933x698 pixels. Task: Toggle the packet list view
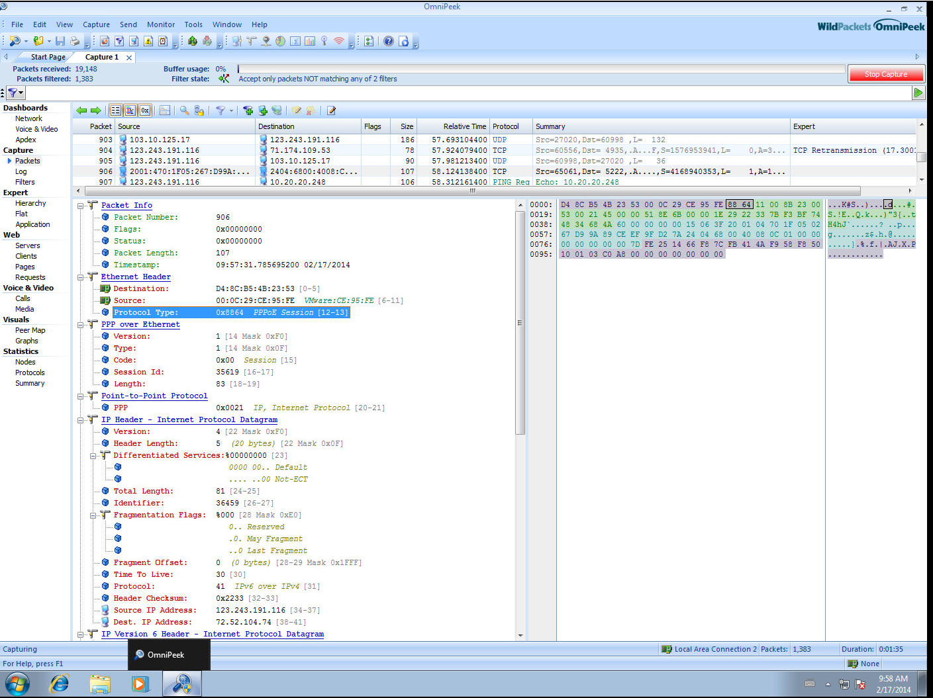click(x=116, y=110)
